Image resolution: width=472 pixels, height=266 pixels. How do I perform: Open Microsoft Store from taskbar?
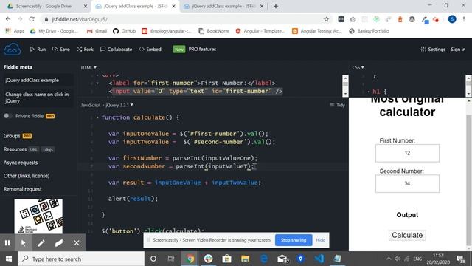click(x=226, y=259)
